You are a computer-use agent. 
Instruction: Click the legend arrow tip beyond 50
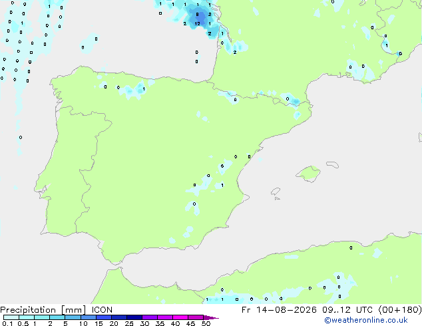(x=212, y=317)
